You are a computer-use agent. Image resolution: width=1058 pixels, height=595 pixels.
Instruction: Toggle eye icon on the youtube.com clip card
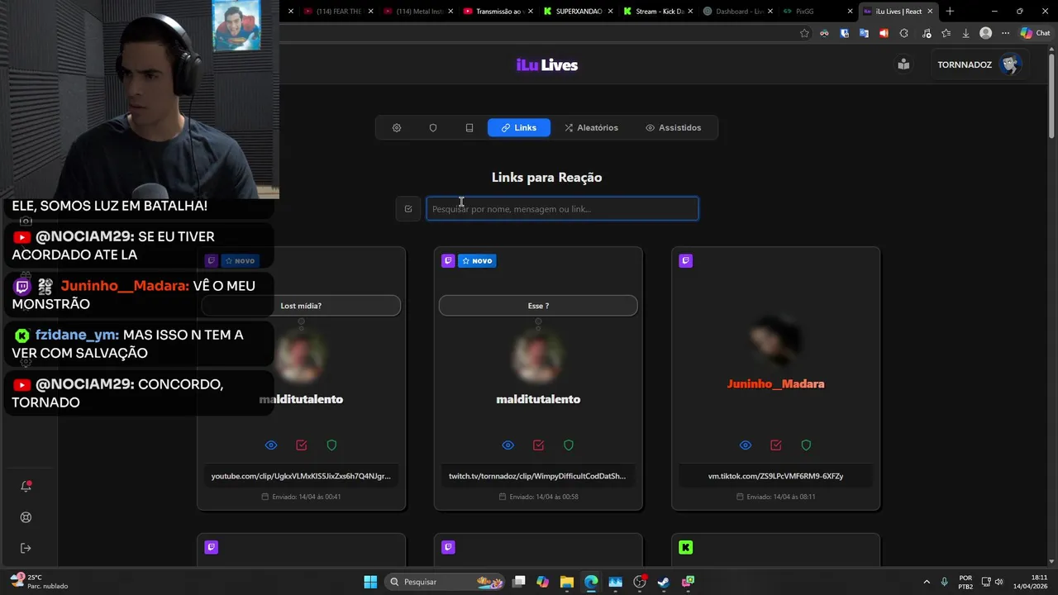tap(271, 445)
